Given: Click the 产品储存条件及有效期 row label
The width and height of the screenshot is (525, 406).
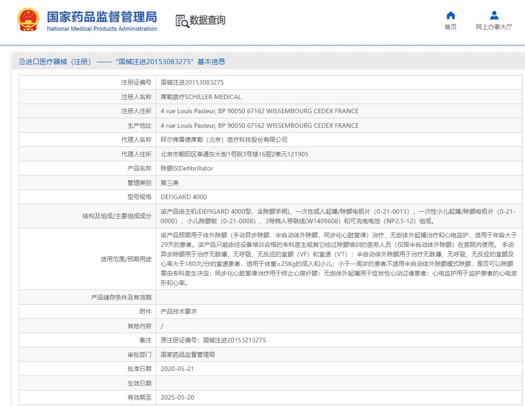Looking at the screenshot, I should (121, 297).
